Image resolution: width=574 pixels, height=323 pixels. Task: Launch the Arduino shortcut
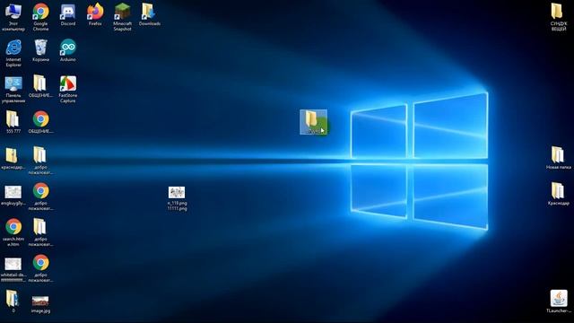pyautogui.click(x=68, y=50)
